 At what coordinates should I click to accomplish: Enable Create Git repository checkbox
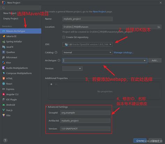pos(64,37)
